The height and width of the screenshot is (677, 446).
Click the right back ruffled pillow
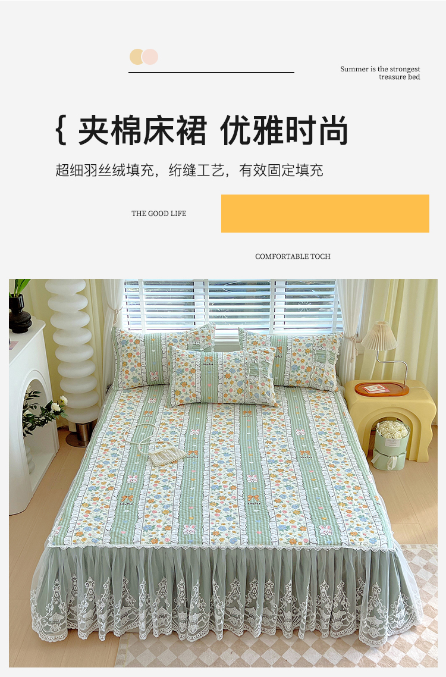point(294,359)
